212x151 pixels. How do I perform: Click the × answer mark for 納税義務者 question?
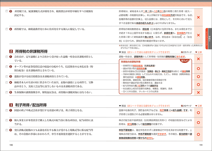click(198, 35)
